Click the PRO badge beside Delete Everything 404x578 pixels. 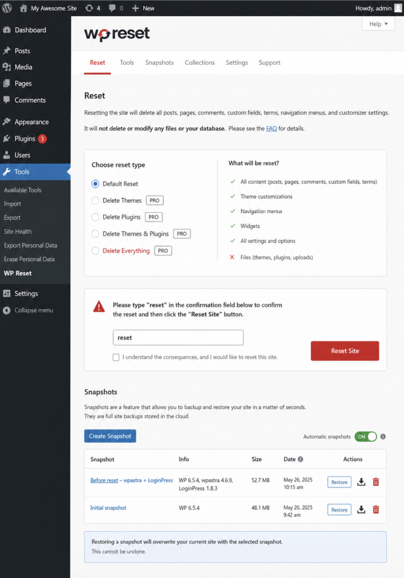click(x=163, y=251)
